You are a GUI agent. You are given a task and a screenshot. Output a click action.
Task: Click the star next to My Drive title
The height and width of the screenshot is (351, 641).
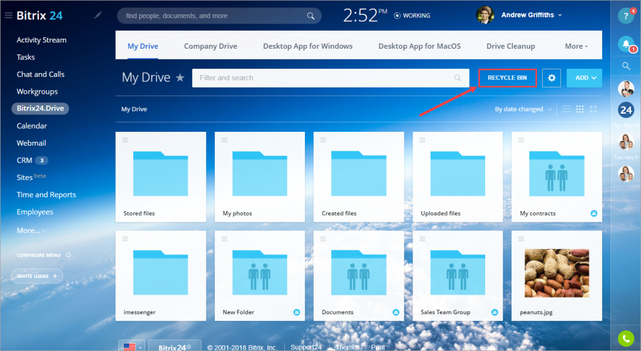[180, 77]
